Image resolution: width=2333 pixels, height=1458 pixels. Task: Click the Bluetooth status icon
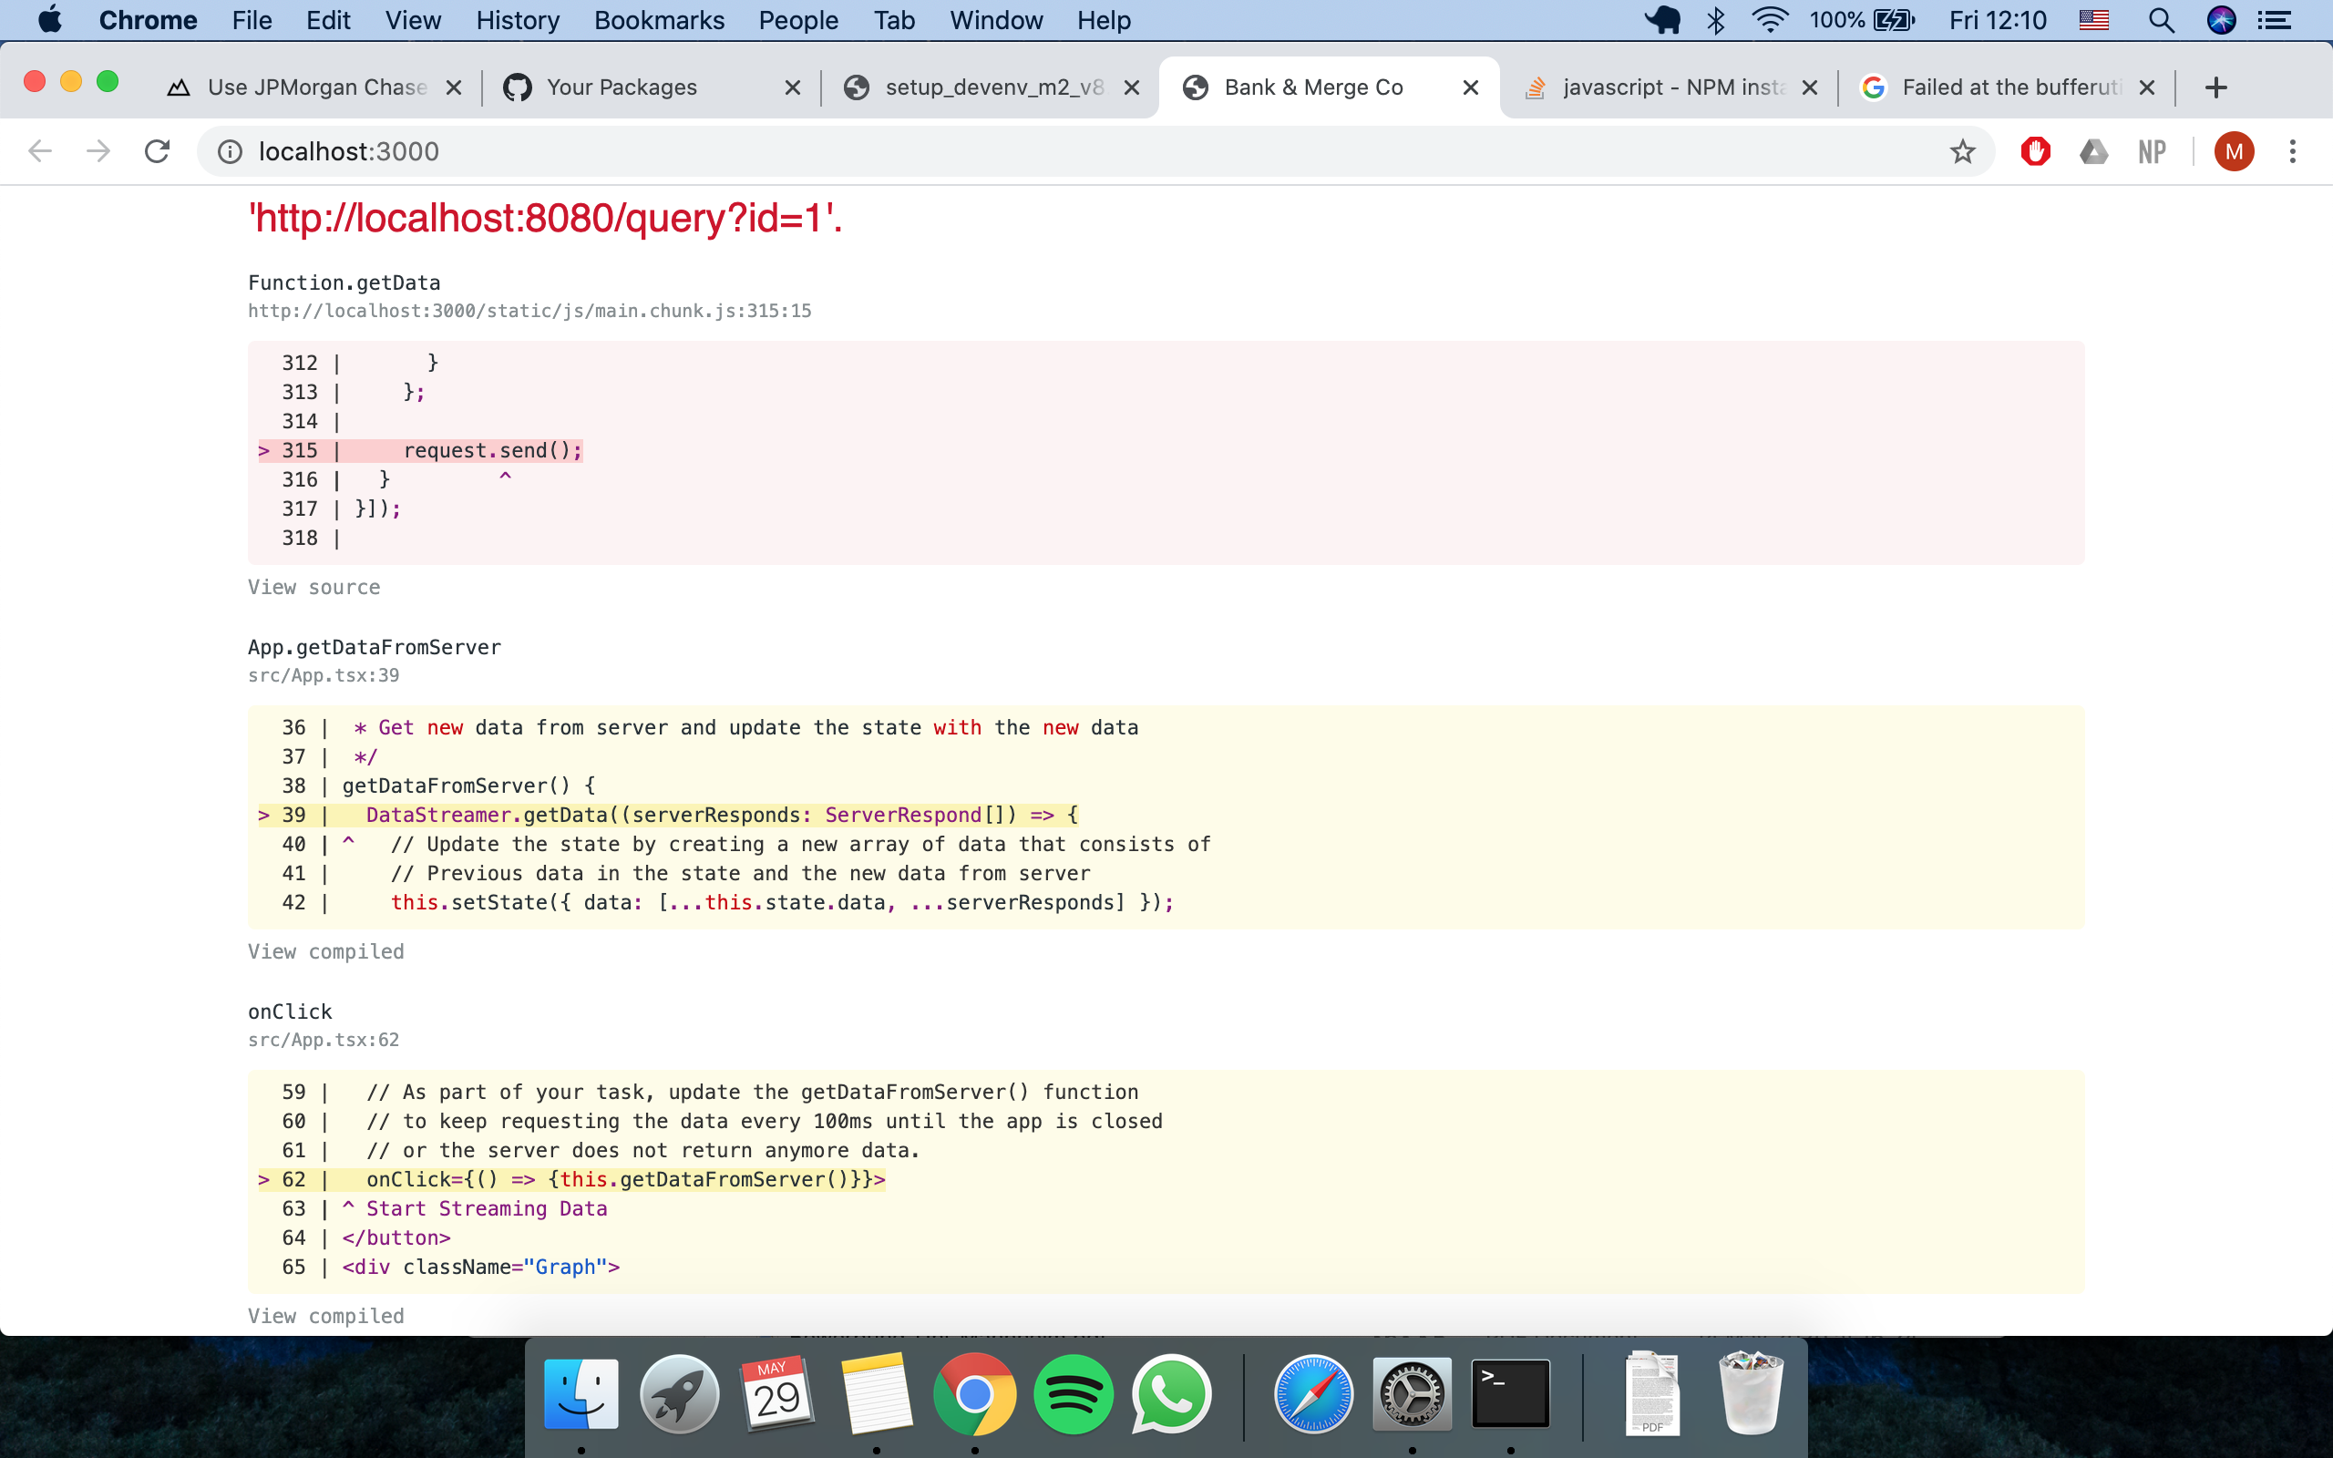(x=1717, y=19)
